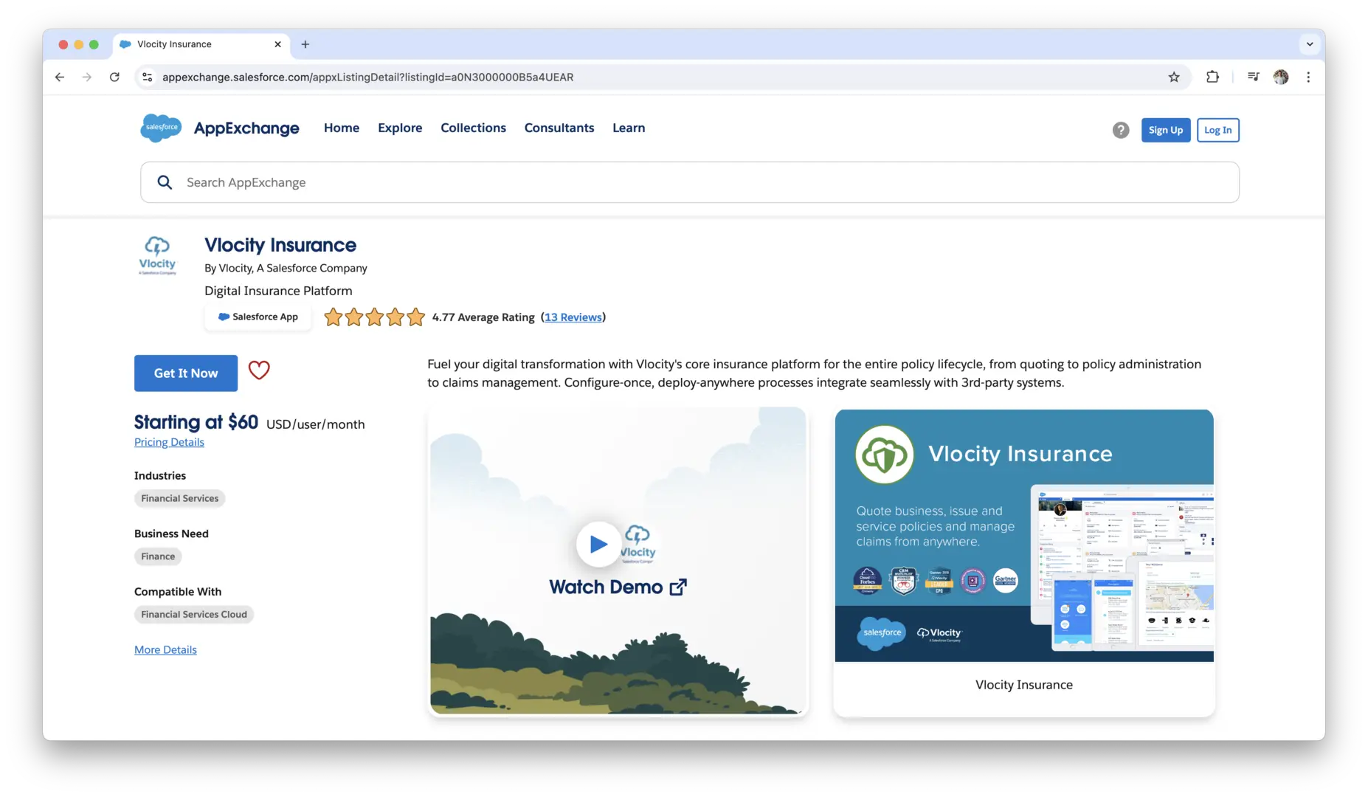Screen dimensions: 1368x797
Task: Open the browser extensions puzzle icon
Action: coord(1212,77)
